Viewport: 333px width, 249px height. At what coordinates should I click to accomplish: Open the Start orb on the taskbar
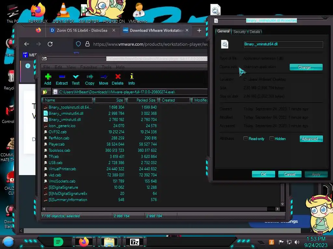point(8,242)
